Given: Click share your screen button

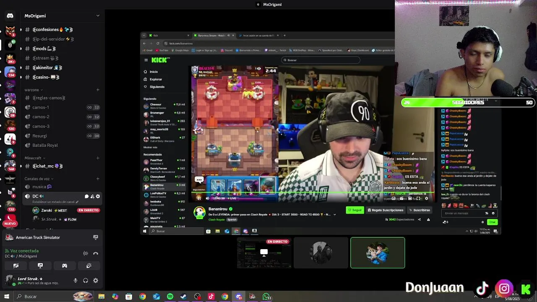Looking at the screenshot, I should point(40,266).
